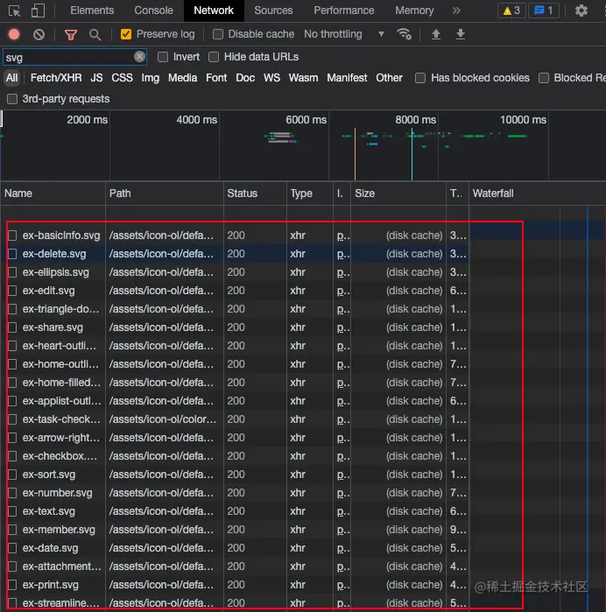Viewport: 606px width, 612px height.
Task: Select the ex-member.svg request
Action: pos(59,530)
